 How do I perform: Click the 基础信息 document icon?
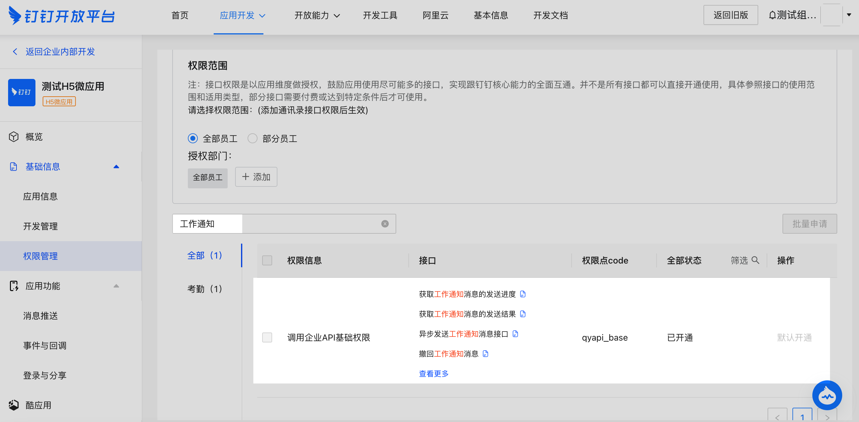click(x=14, y=167)
